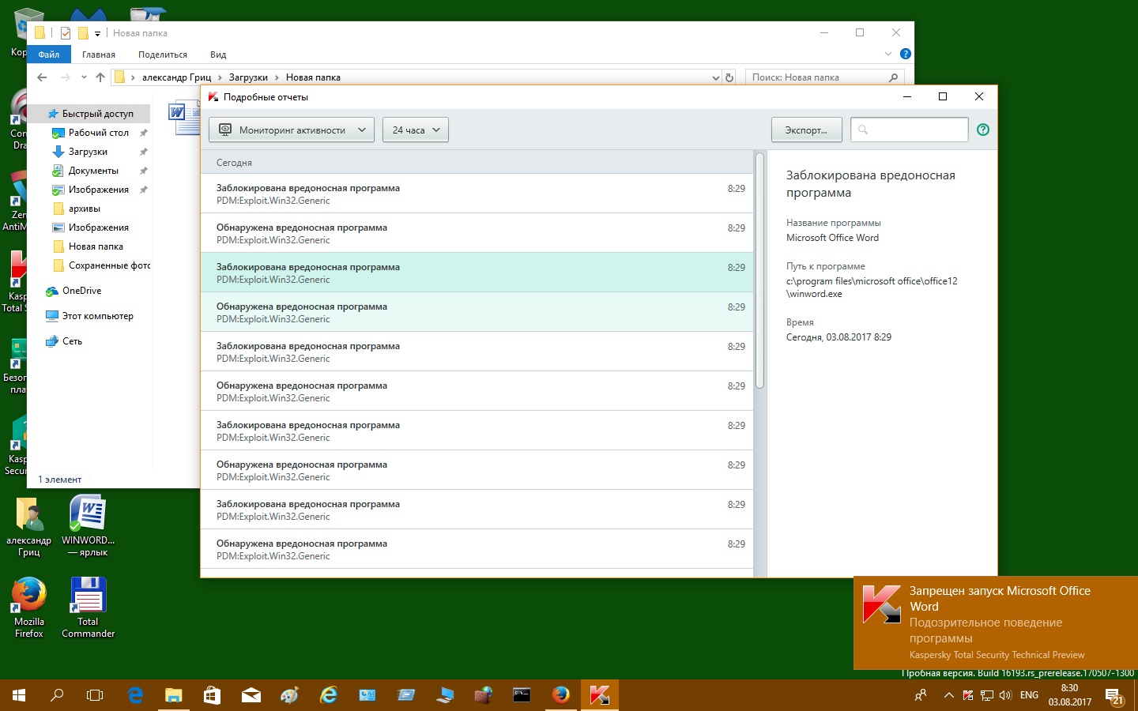Open the 24 часа period dropdown

[416, 130]
